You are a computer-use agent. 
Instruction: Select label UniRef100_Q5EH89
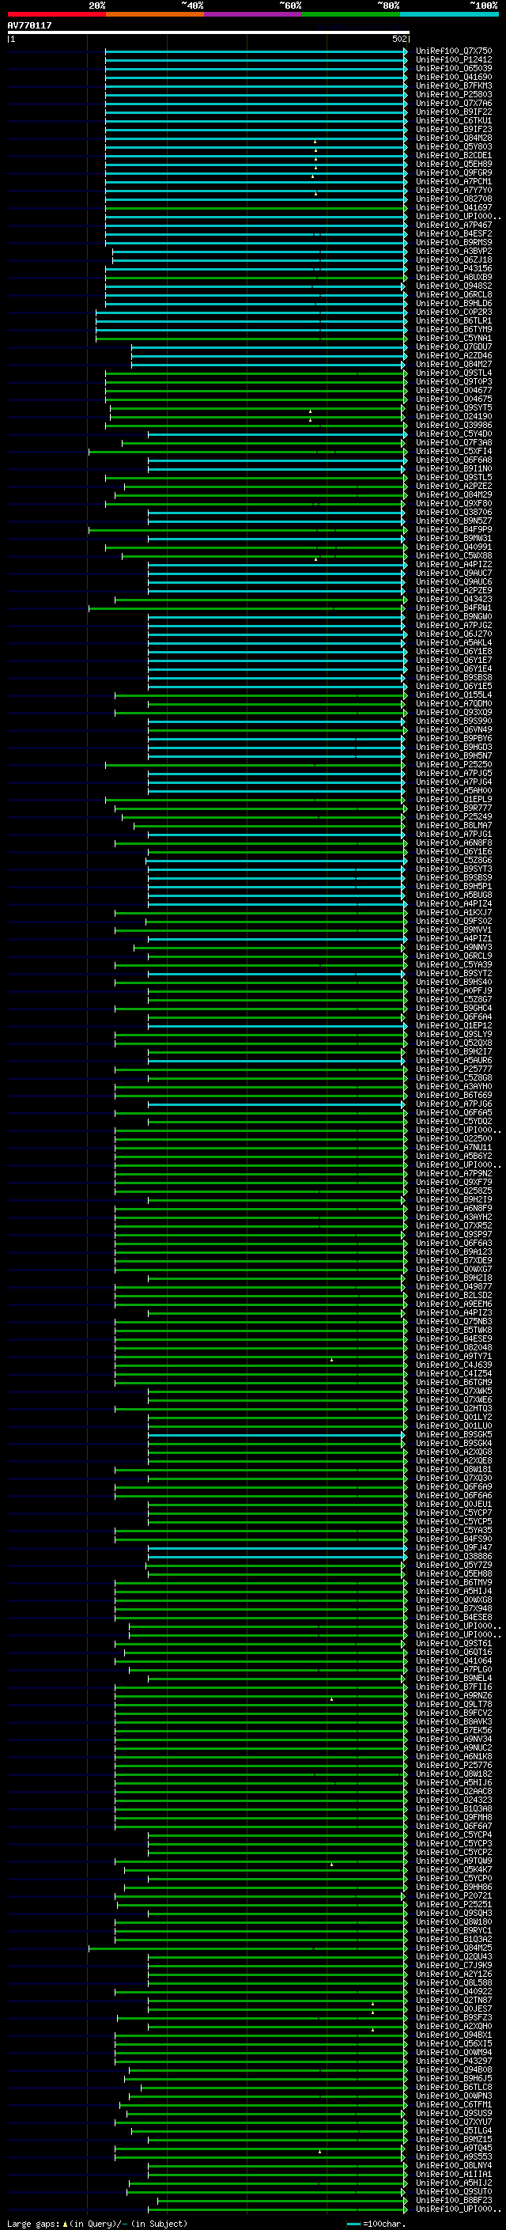[453, 164]
